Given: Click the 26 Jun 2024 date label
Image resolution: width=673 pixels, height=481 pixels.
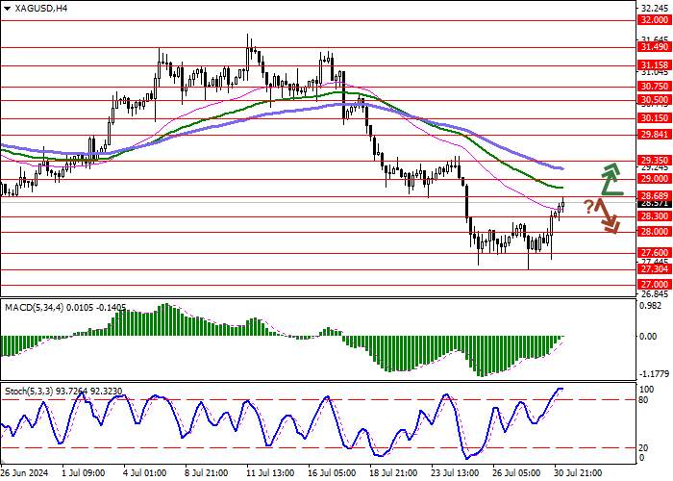Looking at the screenshot, I should pos(25,473).
